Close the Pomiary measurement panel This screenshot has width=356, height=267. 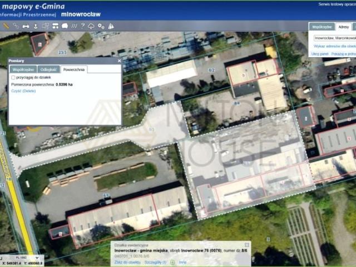119,61
